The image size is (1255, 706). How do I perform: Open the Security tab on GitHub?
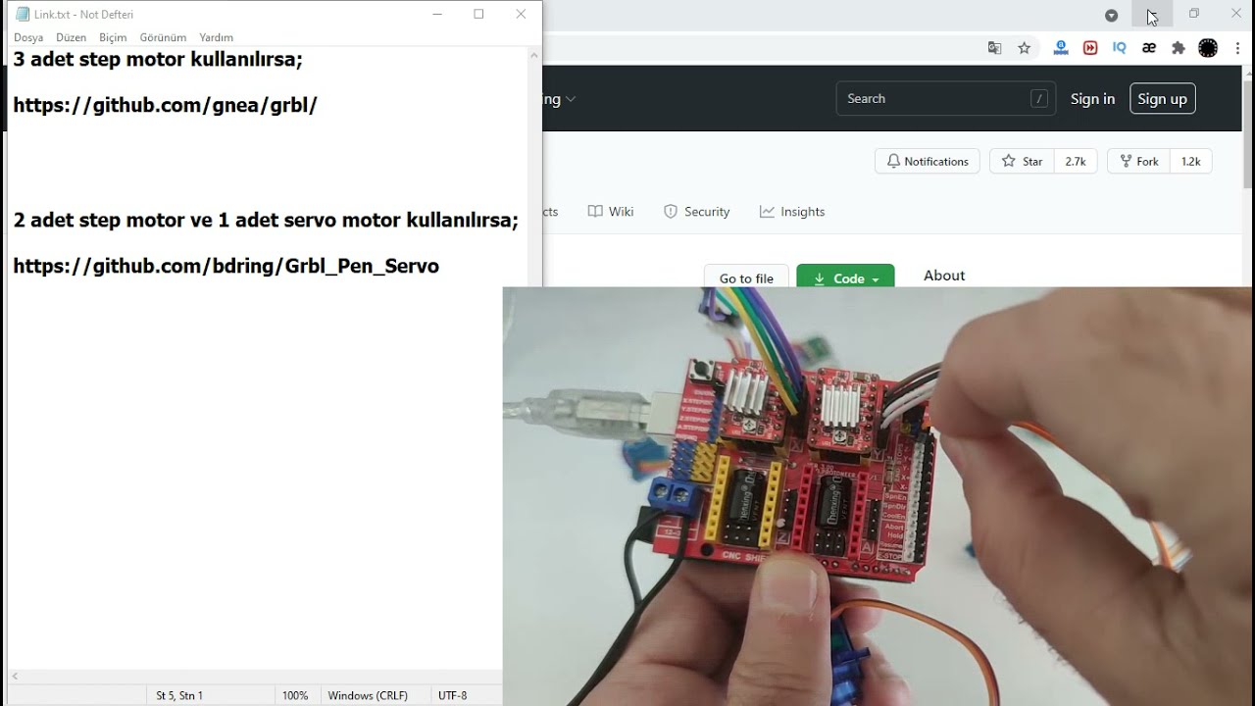[x=697, y=212]
